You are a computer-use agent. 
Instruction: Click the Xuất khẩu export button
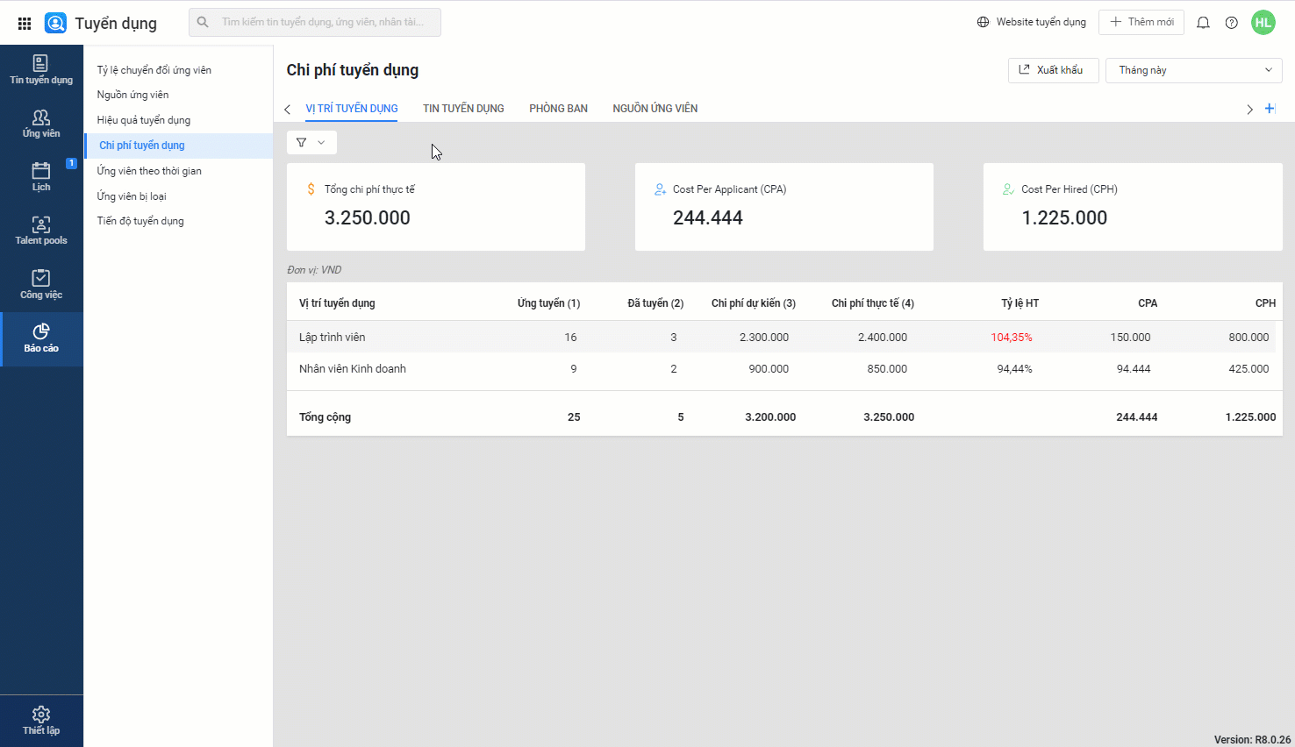1052,70
